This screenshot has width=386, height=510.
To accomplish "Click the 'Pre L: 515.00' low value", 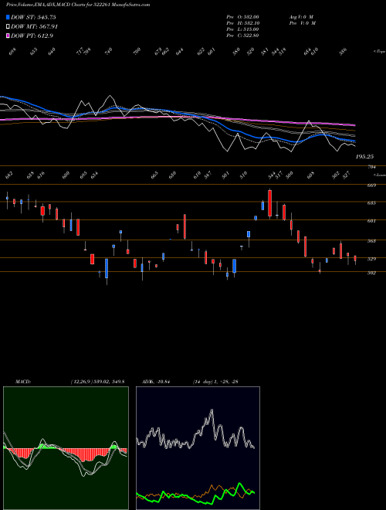I will tap(242, 29).
